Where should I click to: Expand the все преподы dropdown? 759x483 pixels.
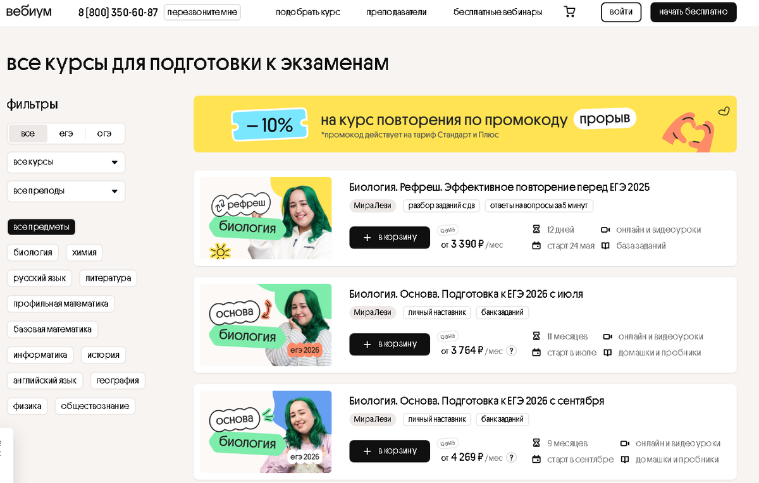(x=66, y=192)
